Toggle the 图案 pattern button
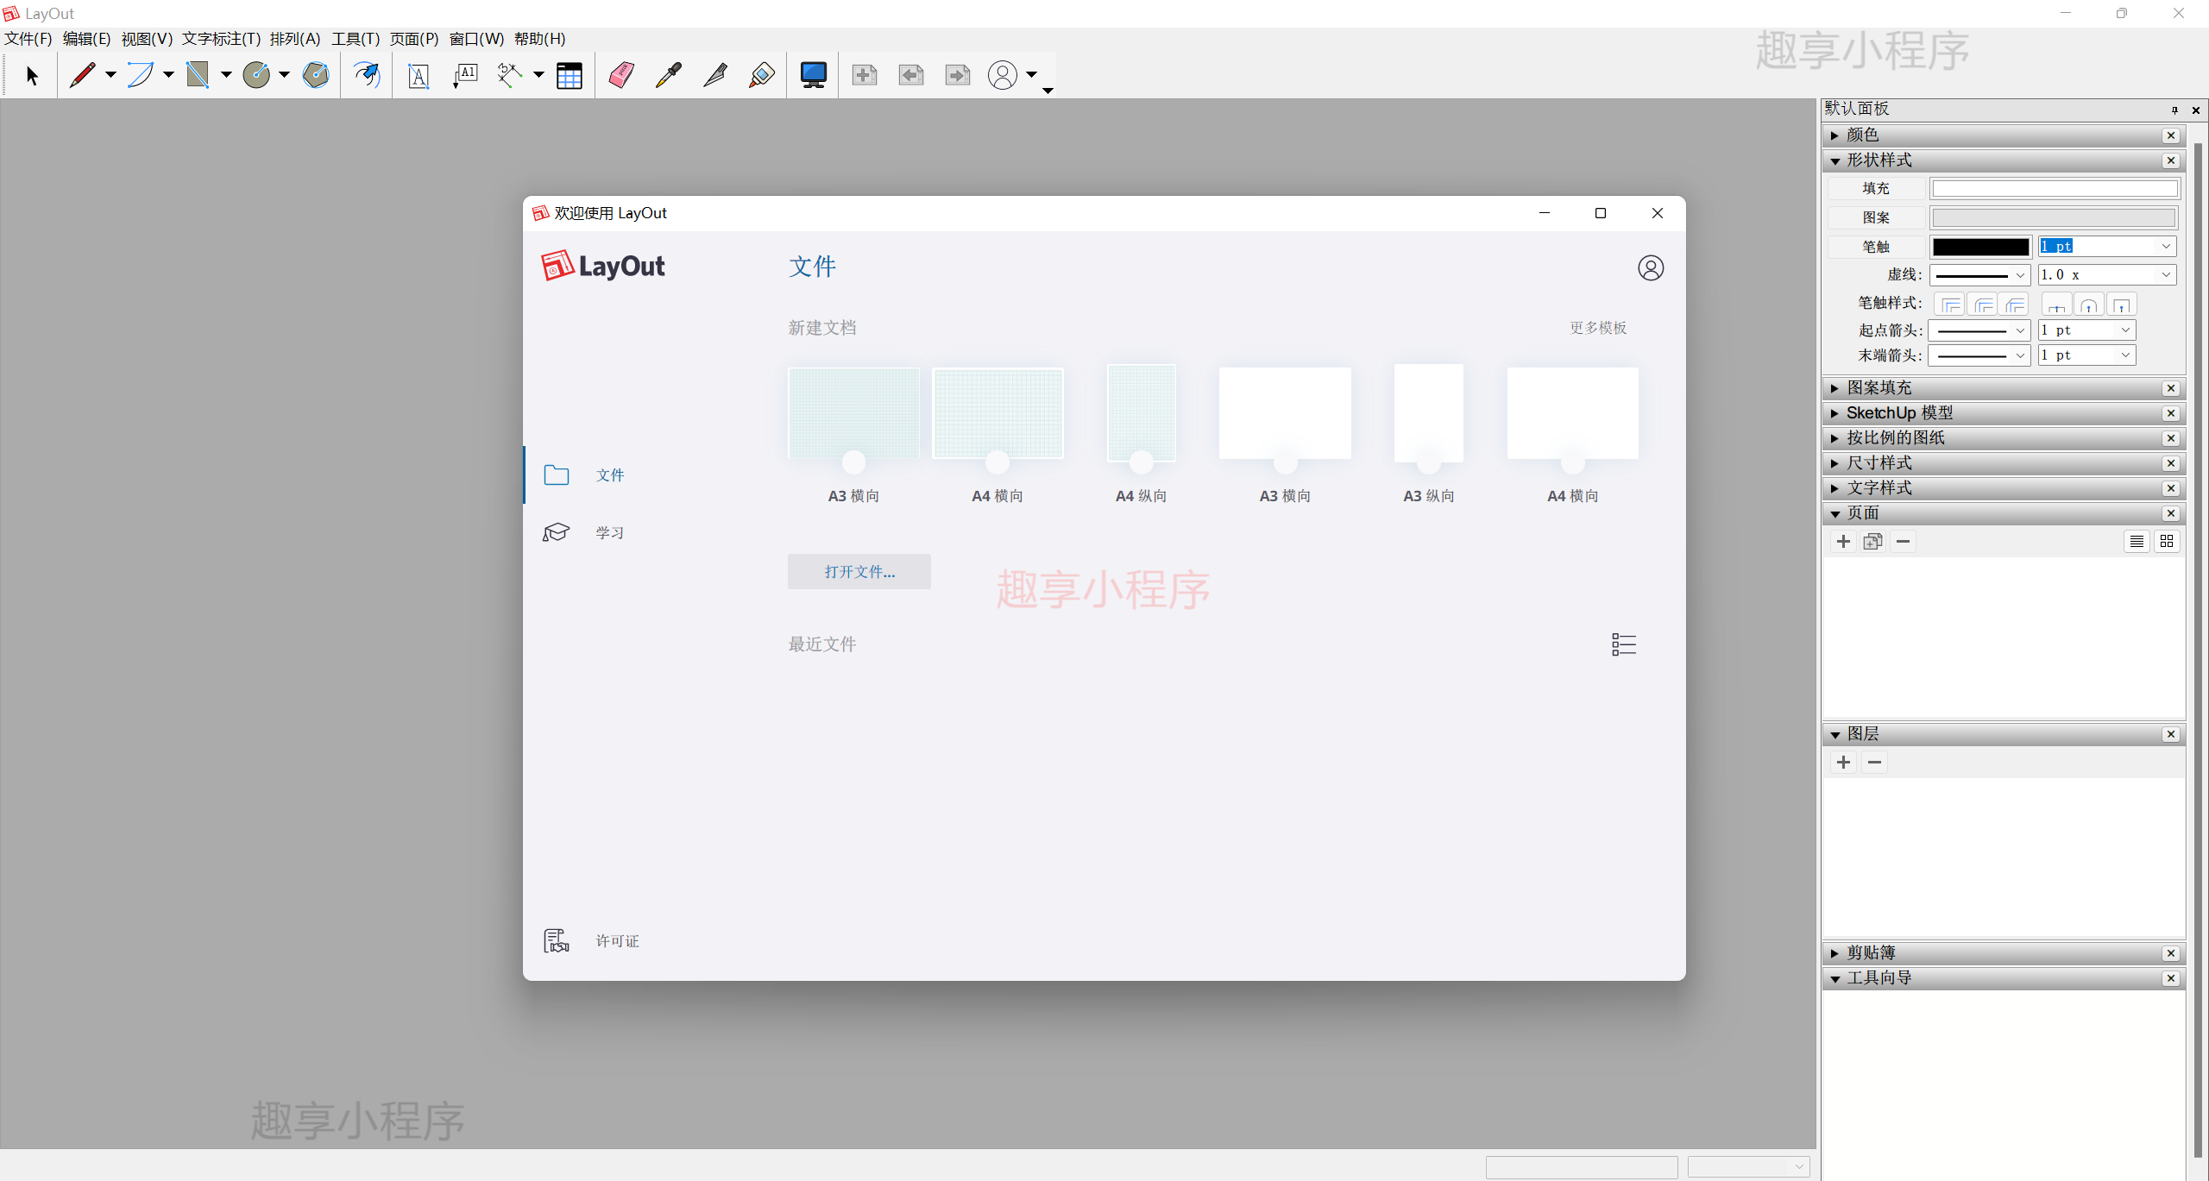 pyautogui.click(x=1875, y=217)
